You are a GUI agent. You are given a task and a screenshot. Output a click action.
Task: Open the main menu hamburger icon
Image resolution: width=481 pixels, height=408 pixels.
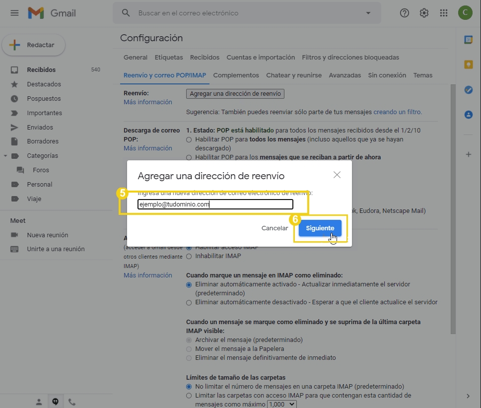point(14,13)
